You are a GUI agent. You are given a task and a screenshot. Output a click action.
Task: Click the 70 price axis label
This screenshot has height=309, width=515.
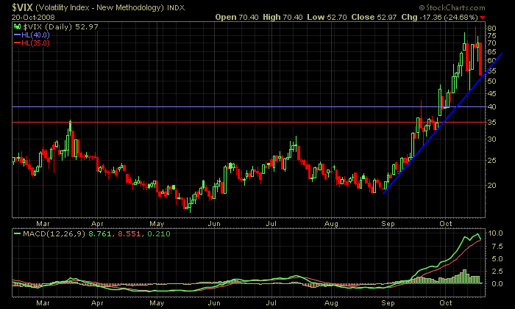coord(491,43)
